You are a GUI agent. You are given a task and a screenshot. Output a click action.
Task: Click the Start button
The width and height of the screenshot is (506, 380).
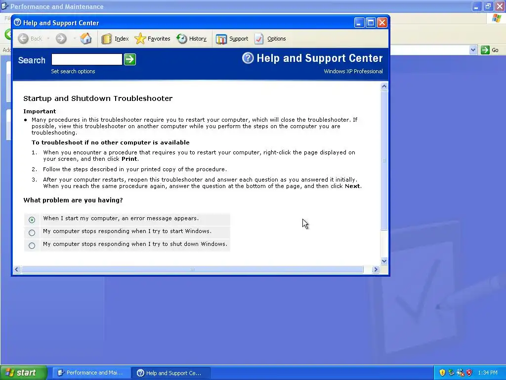coord(24,373)
